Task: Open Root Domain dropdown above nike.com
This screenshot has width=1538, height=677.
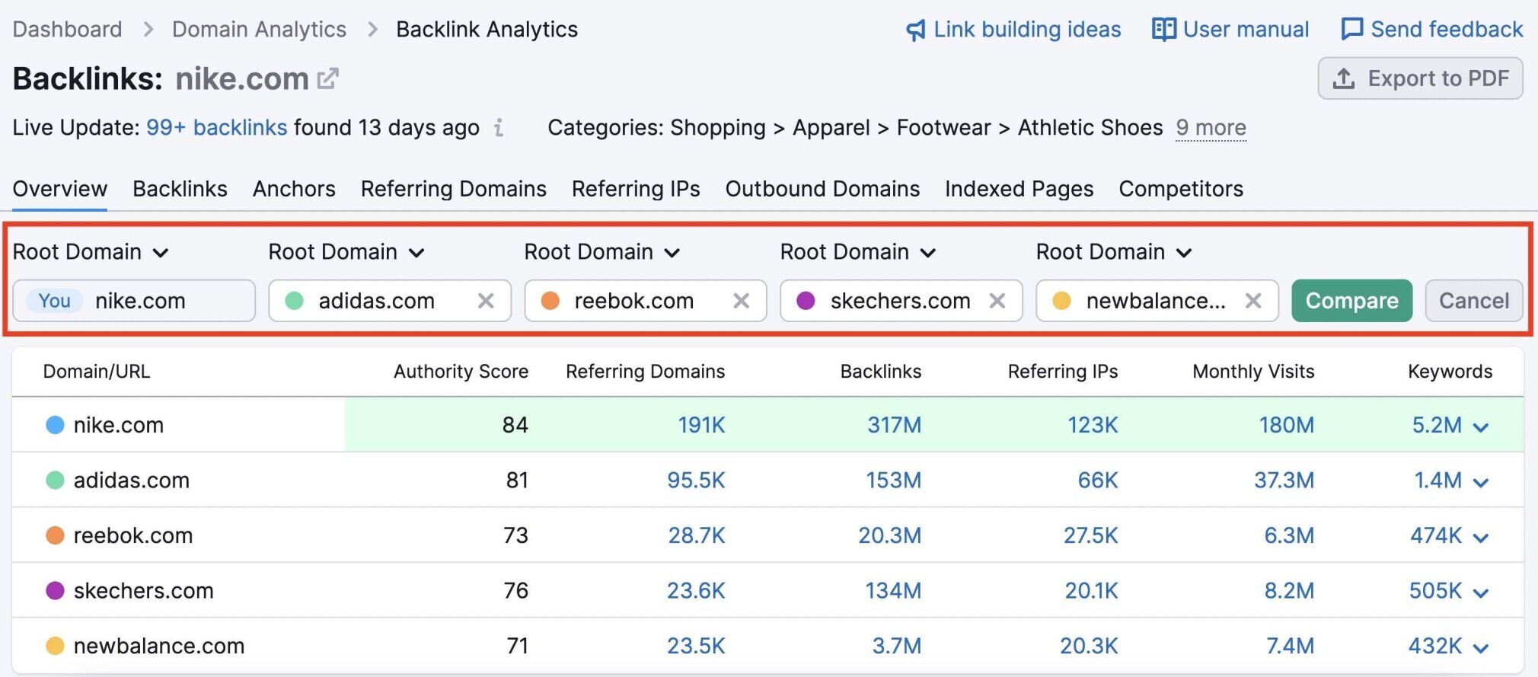Action: (x=91, y=252)
